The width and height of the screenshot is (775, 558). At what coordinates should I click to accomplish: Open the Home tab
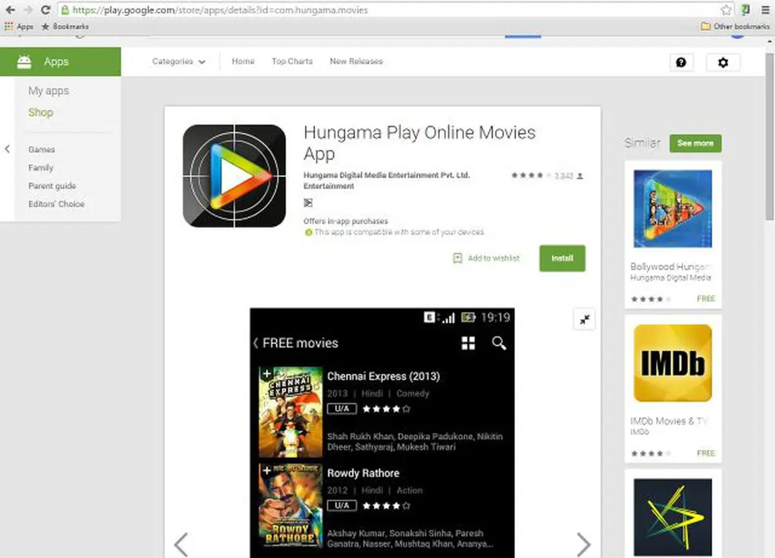point(243,61)
